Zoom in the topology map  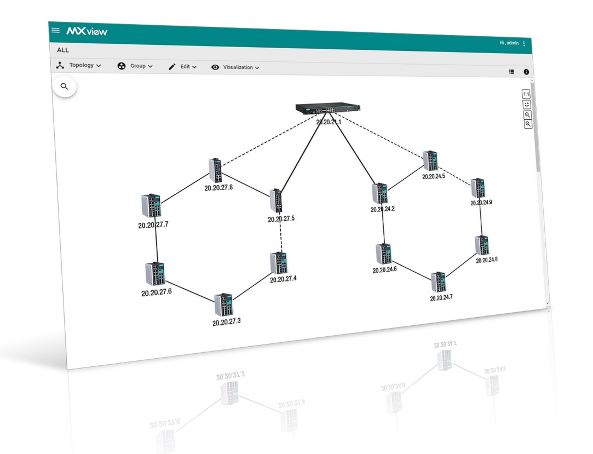tap(527, 115)
